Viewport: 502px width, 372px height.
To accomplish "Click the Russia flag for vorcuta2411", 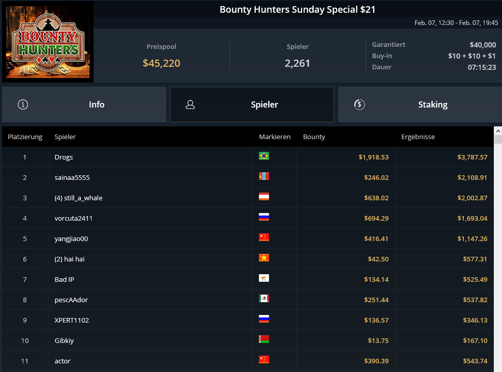I will (264, 217).
